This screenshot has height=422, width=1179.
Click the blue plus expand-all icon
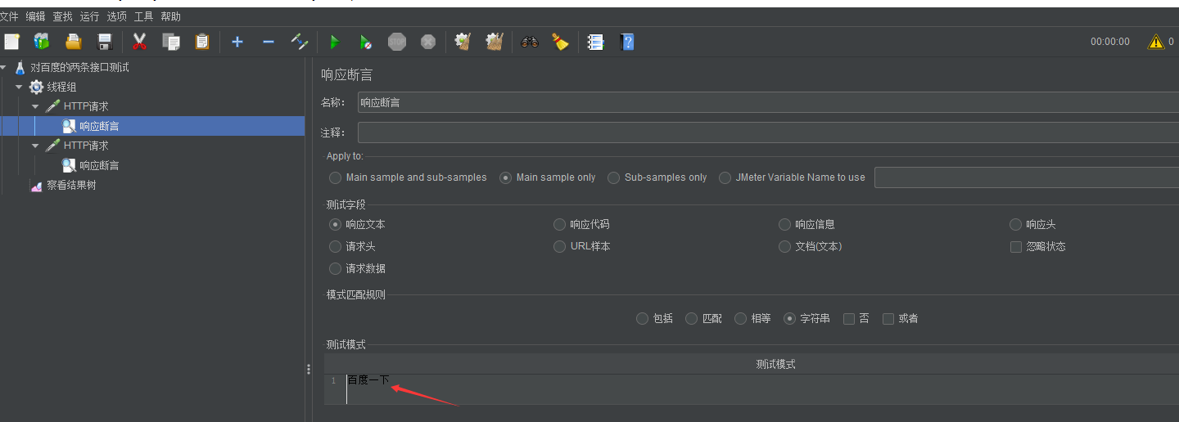click(x=237, y=42)
